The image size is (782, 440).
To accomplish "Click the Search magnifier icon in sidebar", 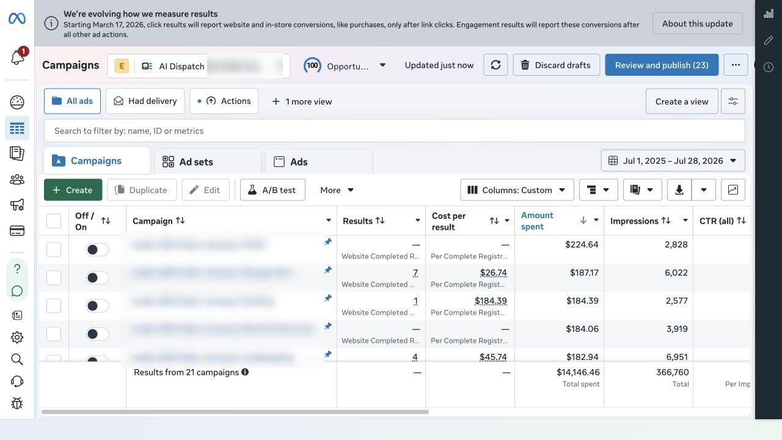I will (17, 359).
